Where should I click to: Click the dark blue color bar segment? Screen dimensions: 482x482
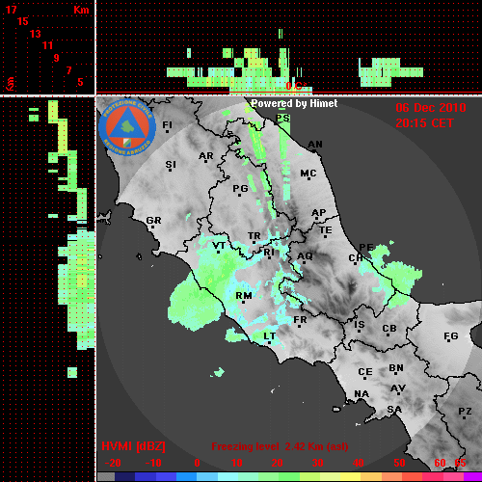pos(124,477)
